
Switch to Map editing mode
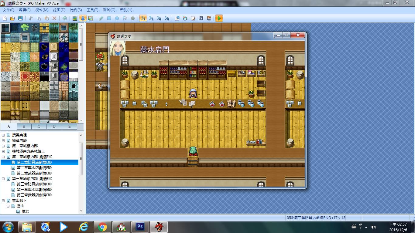pos(75,19)
